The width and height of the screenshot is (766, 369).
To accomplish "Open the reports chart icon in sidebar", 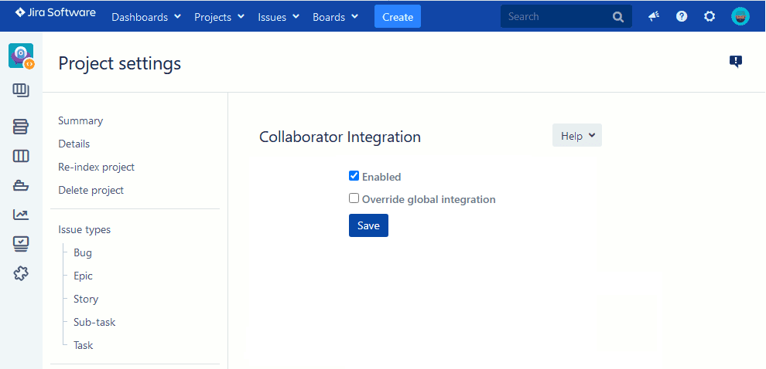I will 21,215.
